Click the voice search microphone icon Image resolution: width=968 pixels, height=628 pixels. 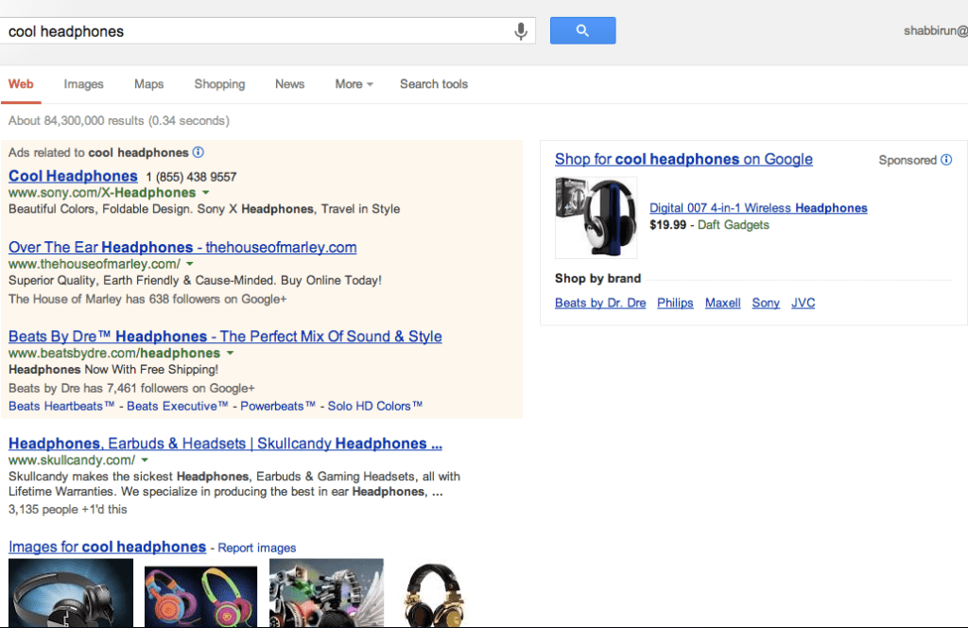tap(521, 31)
